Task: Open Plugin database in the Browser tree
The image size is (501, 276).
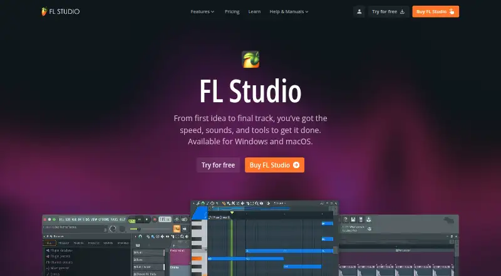Action: 59,250
